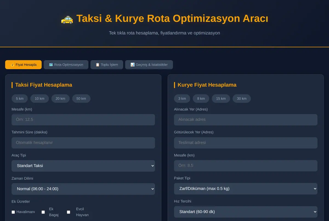Viewport: 329px width, 221px height.
Task: Select the 8 km courier preset
Action: (201, 98)
